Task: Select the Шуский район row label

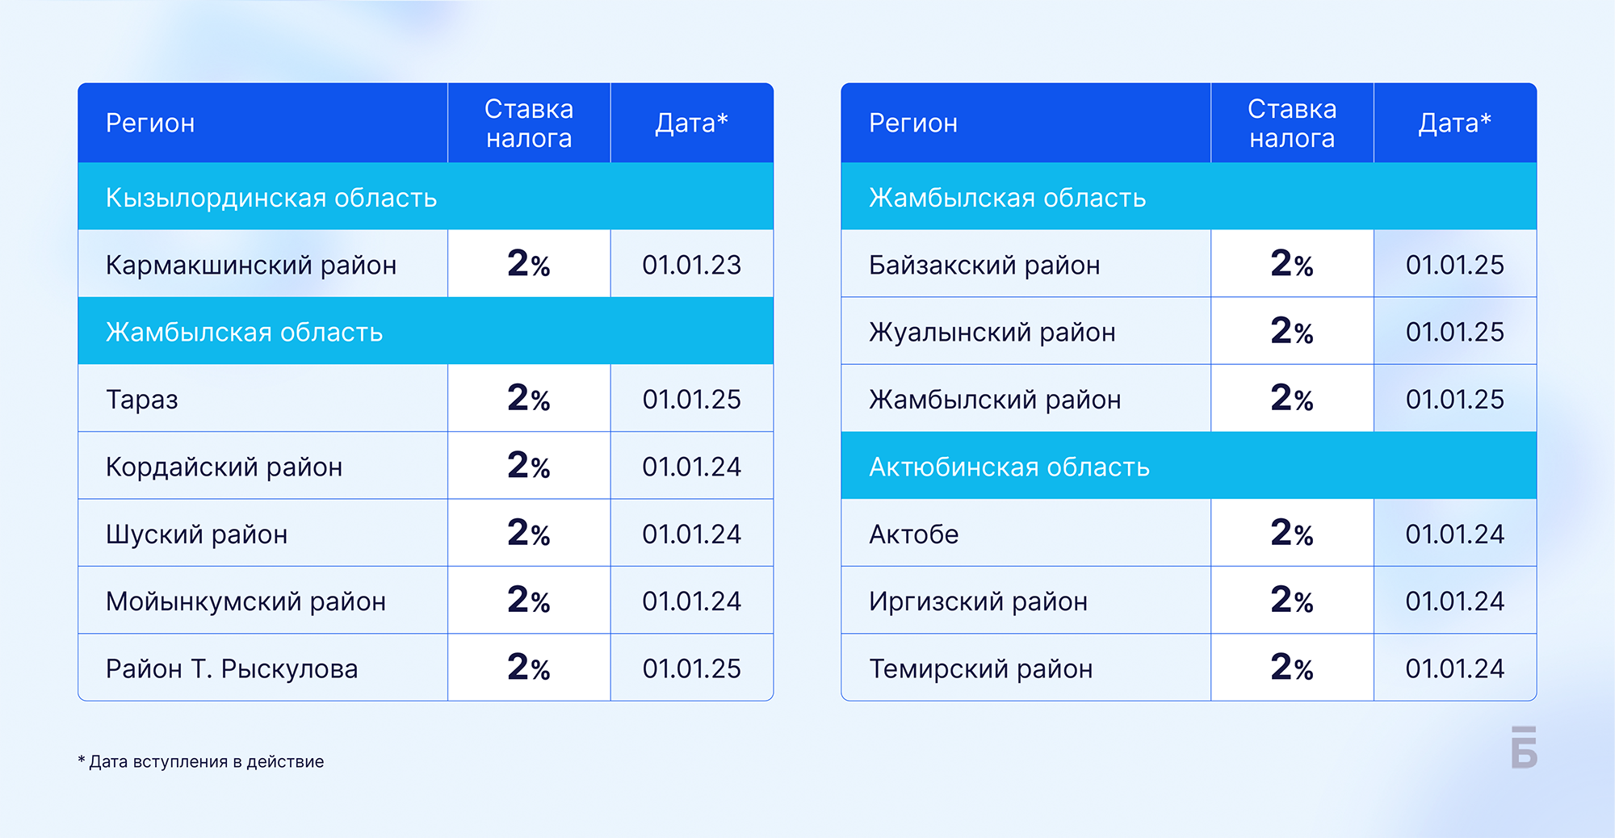Action: click(x=196, y=534)
